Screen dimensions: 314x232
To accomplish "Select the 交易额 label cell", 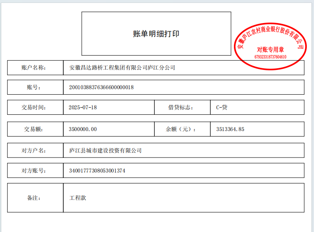I will [36, 129].
